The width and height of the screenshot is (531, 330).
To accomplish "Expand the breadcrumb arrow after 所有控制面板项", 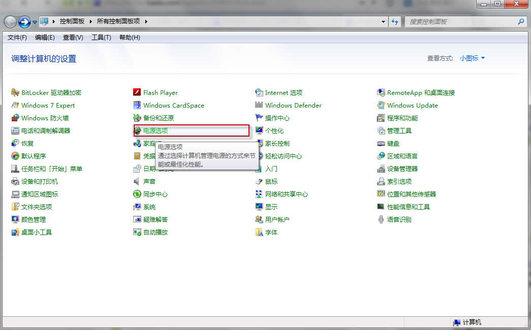I will (x=145, y=21).
